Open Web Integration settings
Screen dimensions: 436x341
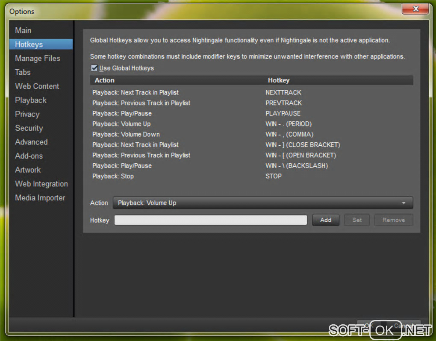point(41,183)
